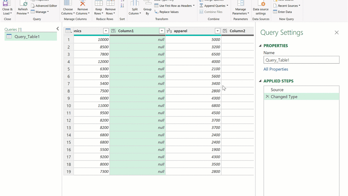Open the Keep Rows menu

(x=99, y=11)
